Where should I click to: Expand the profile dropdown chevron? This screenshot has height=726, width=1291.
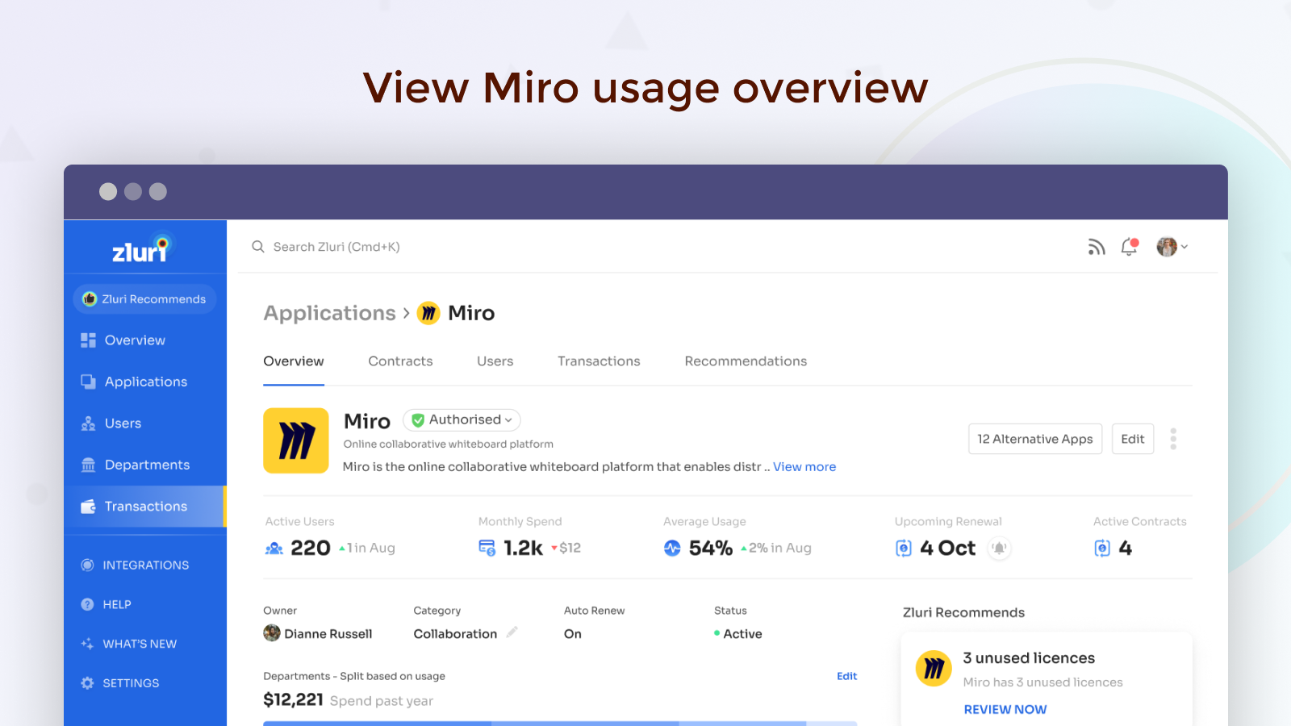[1184, 247]
